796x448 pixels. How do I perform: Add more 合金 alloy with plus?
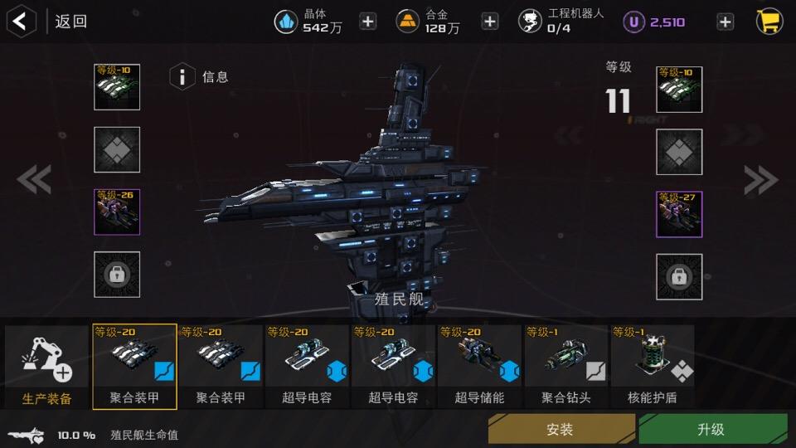[x=490, y=22]
